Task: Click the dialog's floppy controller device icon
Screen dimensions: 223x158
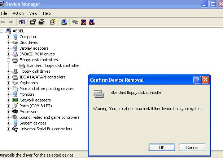Action: point(99,94)
